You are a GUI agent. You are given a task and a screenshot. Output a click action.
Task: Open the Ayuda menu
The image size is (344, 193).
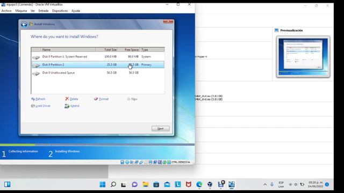point(76,11)
